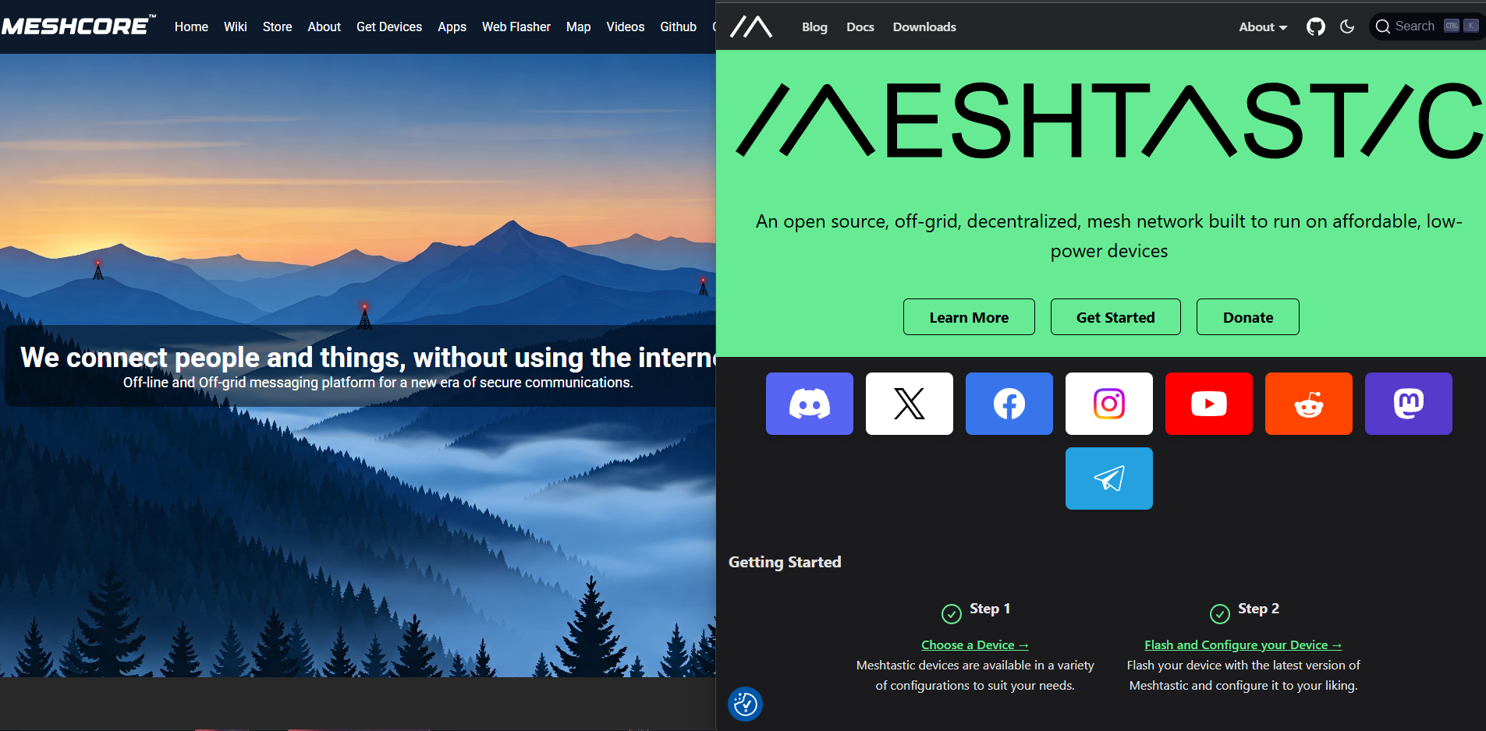1486x731 pixels.
Task: Open Wiki in MeshCore menu
Action: (x=236, y=26)
